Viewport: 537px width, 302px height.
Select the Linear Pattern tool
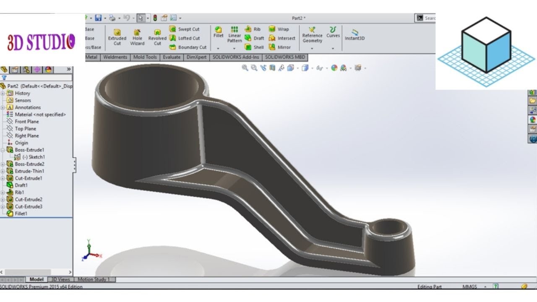(235, 34)
